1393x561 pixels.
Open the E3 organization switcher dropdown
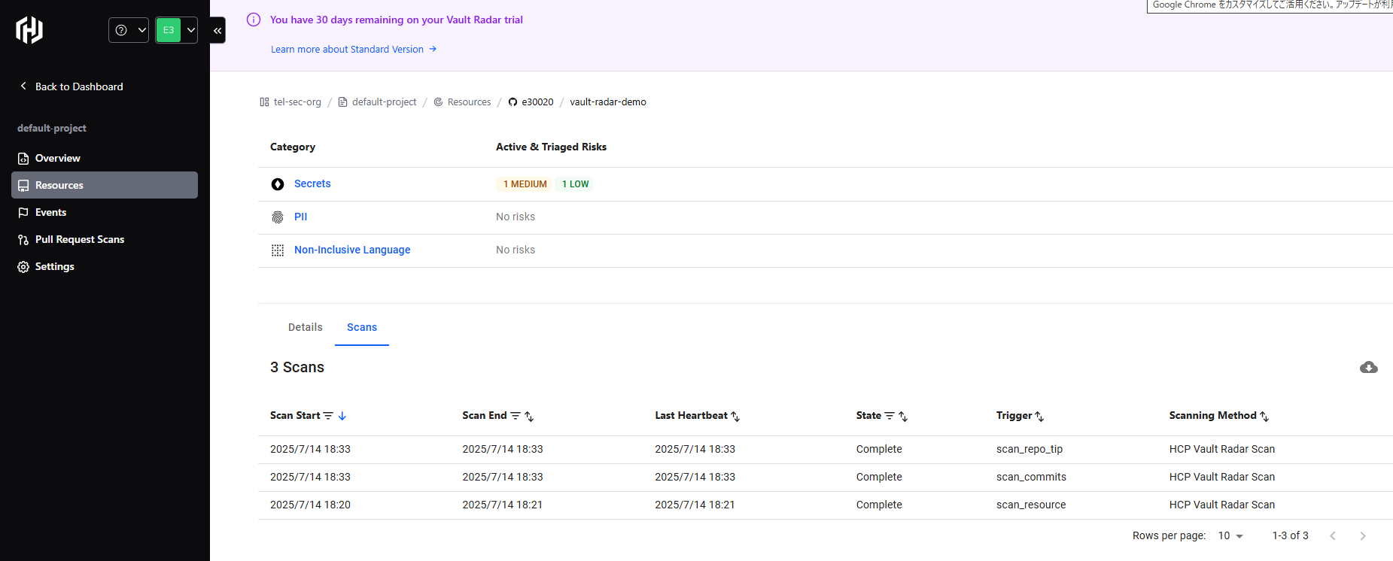[x=176, y=30]
